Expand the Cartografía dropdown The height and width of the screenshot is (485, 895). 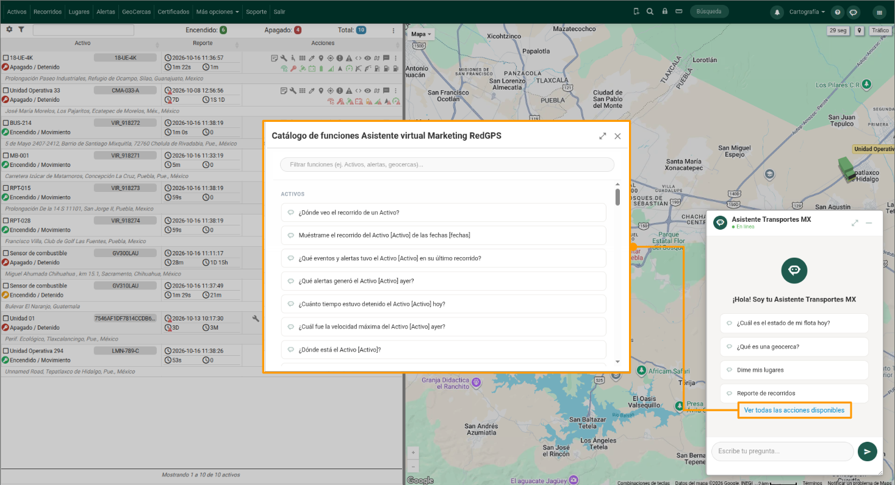pos(807,12)
